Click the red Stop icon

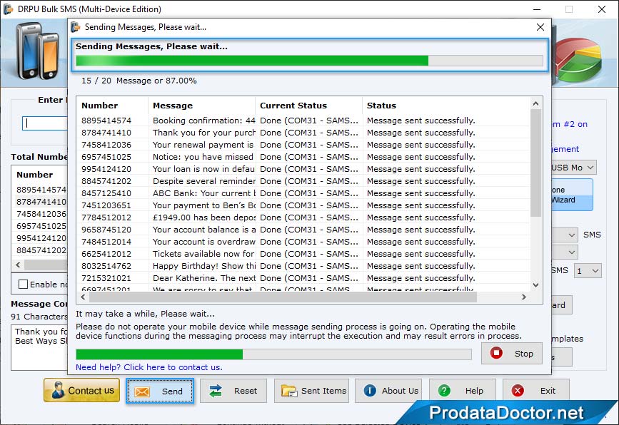(x=496, y=353)
